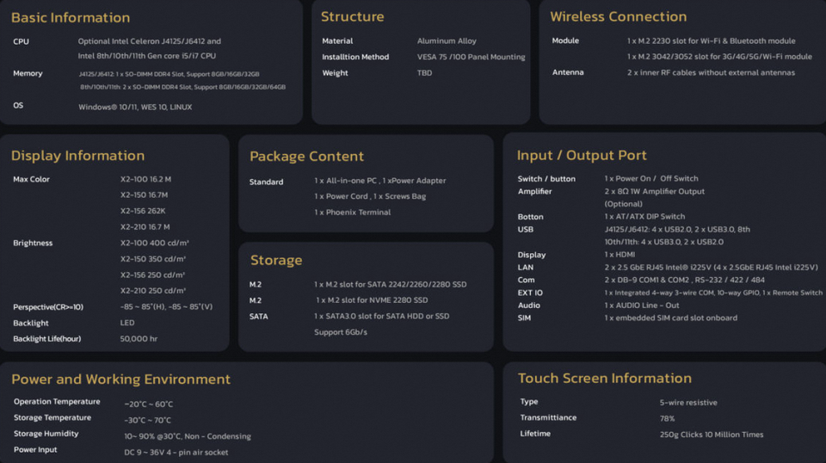The width and height of the screenshot is (826, 463).
Task: Click the Storage section heading
Action: pos(275,260)
